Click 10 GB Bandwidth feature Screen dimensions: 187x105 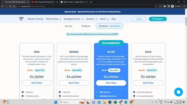pos(32,96)
